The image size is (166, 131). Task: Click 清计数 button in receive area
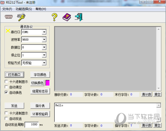coord(147,94)
